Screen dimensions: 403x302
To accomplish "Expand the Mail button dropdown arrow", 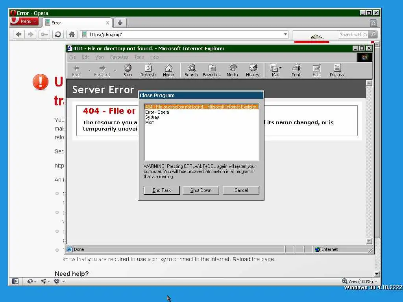I will pos(280,68).
